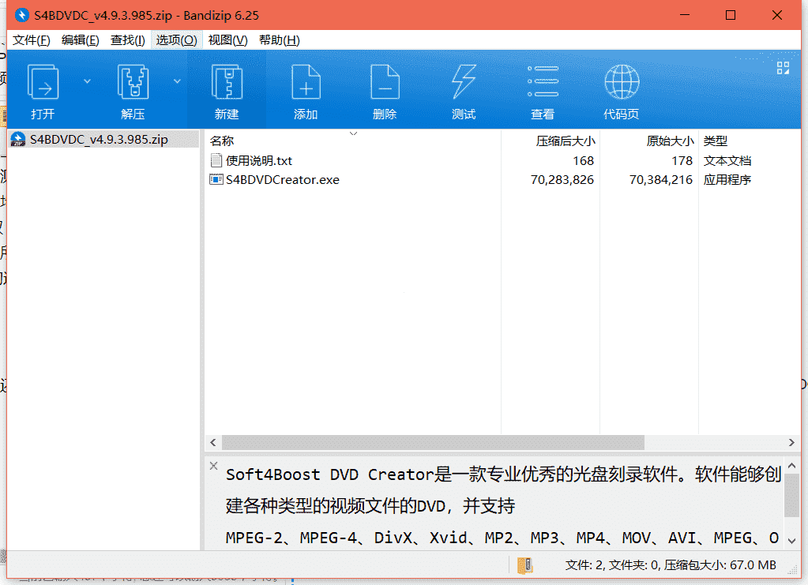Close the archive comment pane
808x585 pixels.
tap(214, 466)
